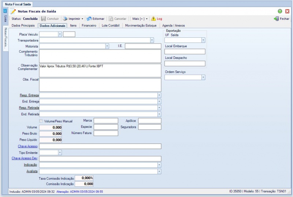The width and height of the screenshot is (293, 197).
Task: Click the green help icon
Action: point(280,11)
